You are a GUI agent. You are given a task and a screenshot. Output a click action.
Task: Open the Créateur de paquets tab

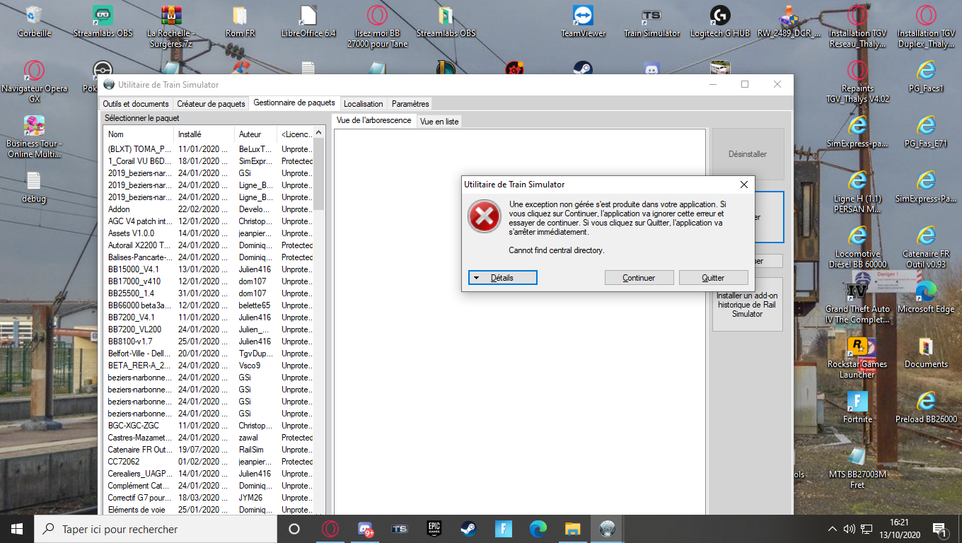tap(211, 104)
